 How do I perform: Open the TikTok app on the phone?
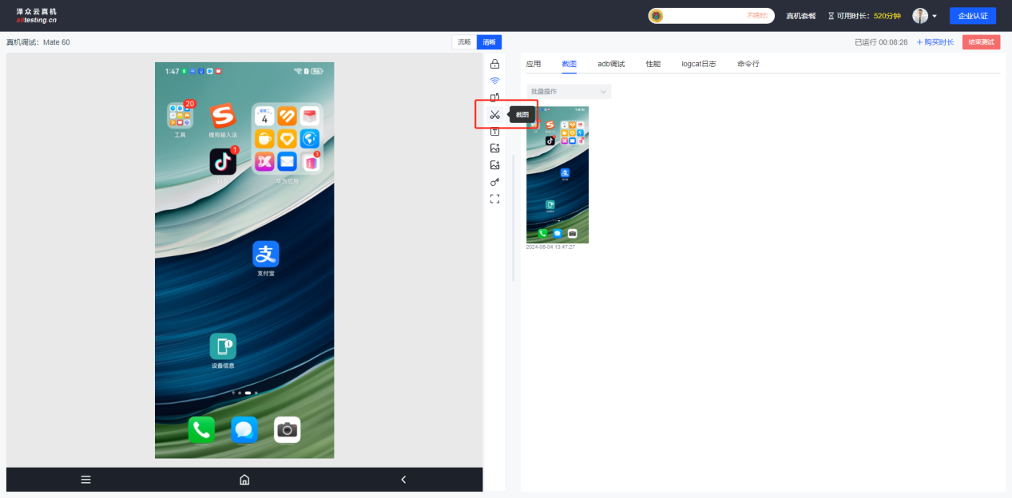point(223,162)
